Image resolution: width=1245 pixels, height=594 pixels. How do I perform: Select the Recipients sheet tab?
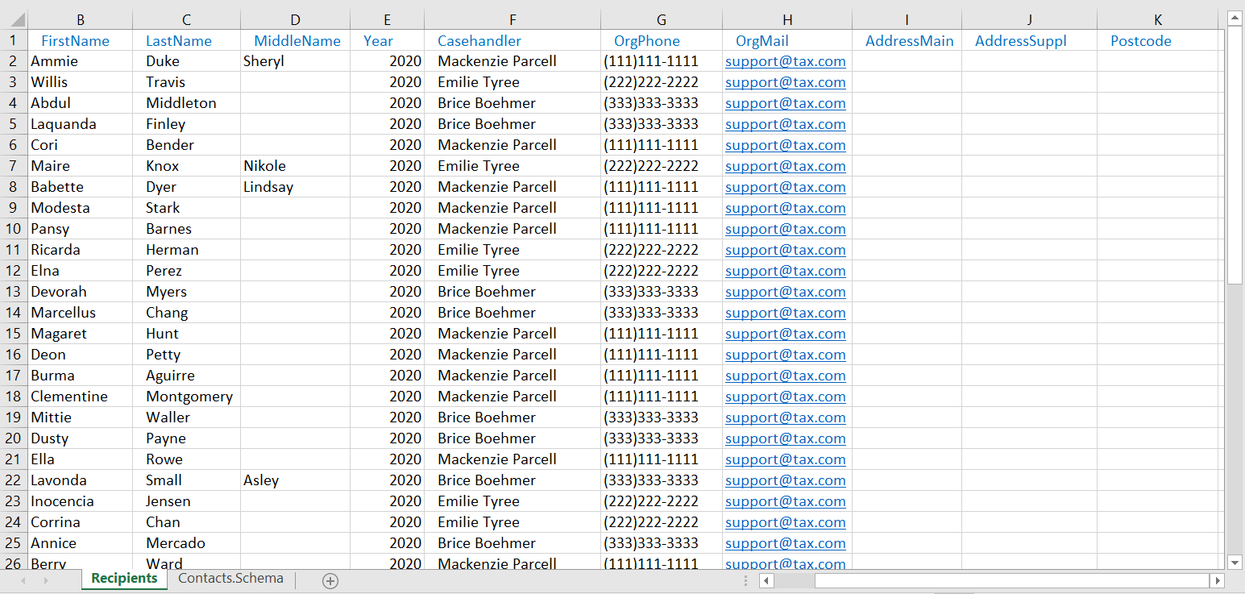coord(124,579)
